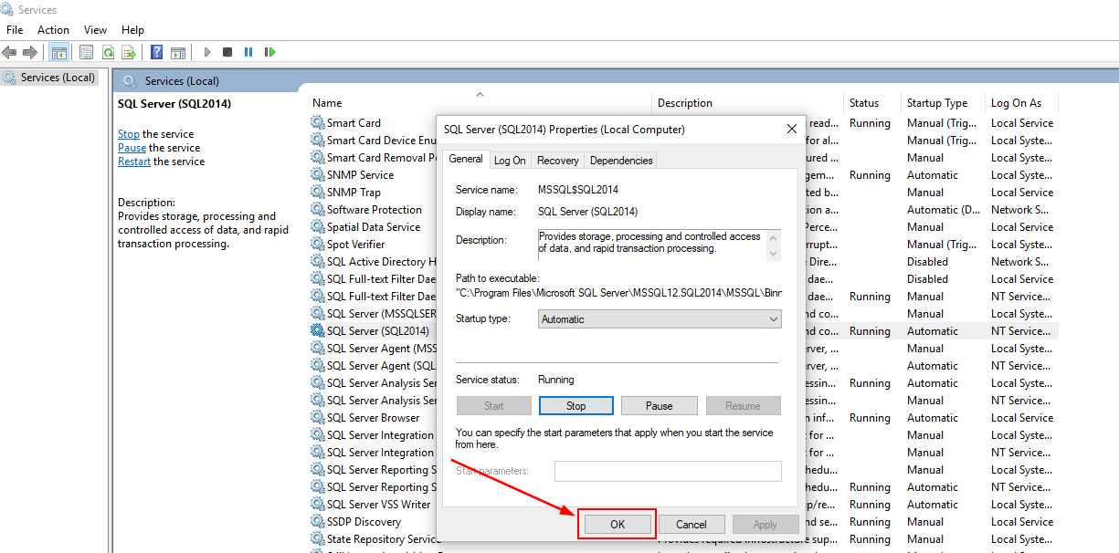Sort by the Startup Type column header
This screenshot has width=1119, height=553.
(x=937, y=103)
